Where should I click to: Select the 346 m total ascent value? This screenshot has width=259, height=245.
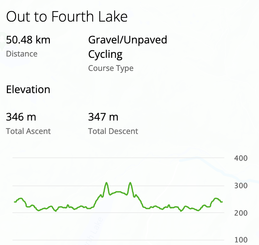[x=21, y=117]
